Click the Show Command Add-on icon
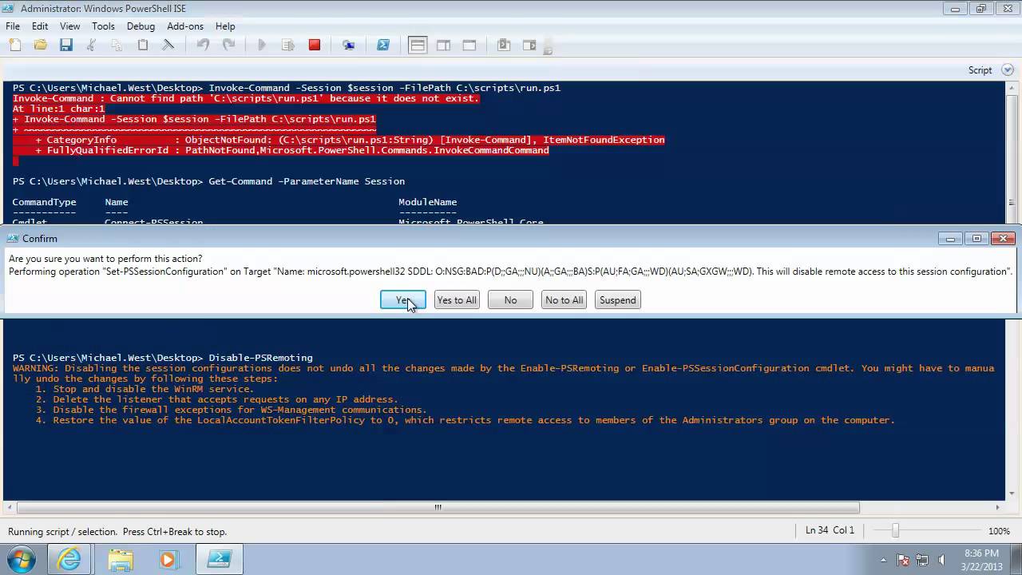This screenshot has height=575, width=1022. pyautogui.click(x=529, y=46)
